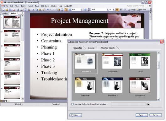The height and width of the screenshot is (121, 166).
Task: Click the Undo arrow icon
Action: coord(48,10)
